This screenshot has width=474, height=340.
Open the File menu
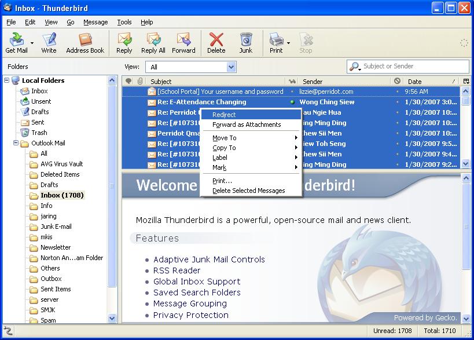click(11, 22)
